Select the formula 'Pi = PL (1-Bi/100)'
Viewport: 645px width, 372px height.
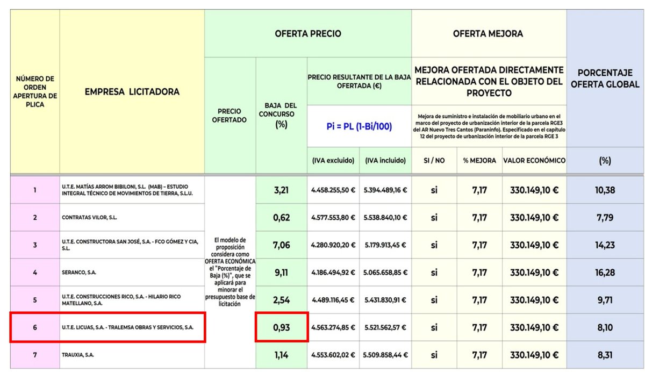click(x=359, y=127)
